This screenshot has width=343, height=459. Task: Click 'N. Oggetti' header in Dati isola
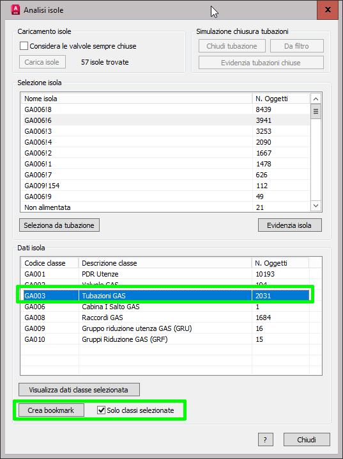[280, 263]
